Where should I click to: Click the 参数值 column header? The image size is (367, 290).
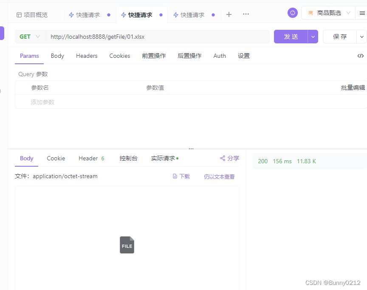155,88
